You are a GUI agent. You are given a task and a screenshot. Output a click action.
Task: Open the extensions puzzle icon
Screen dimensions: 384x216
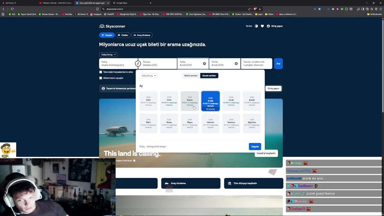pyautogui.click(x=346, y=9)
